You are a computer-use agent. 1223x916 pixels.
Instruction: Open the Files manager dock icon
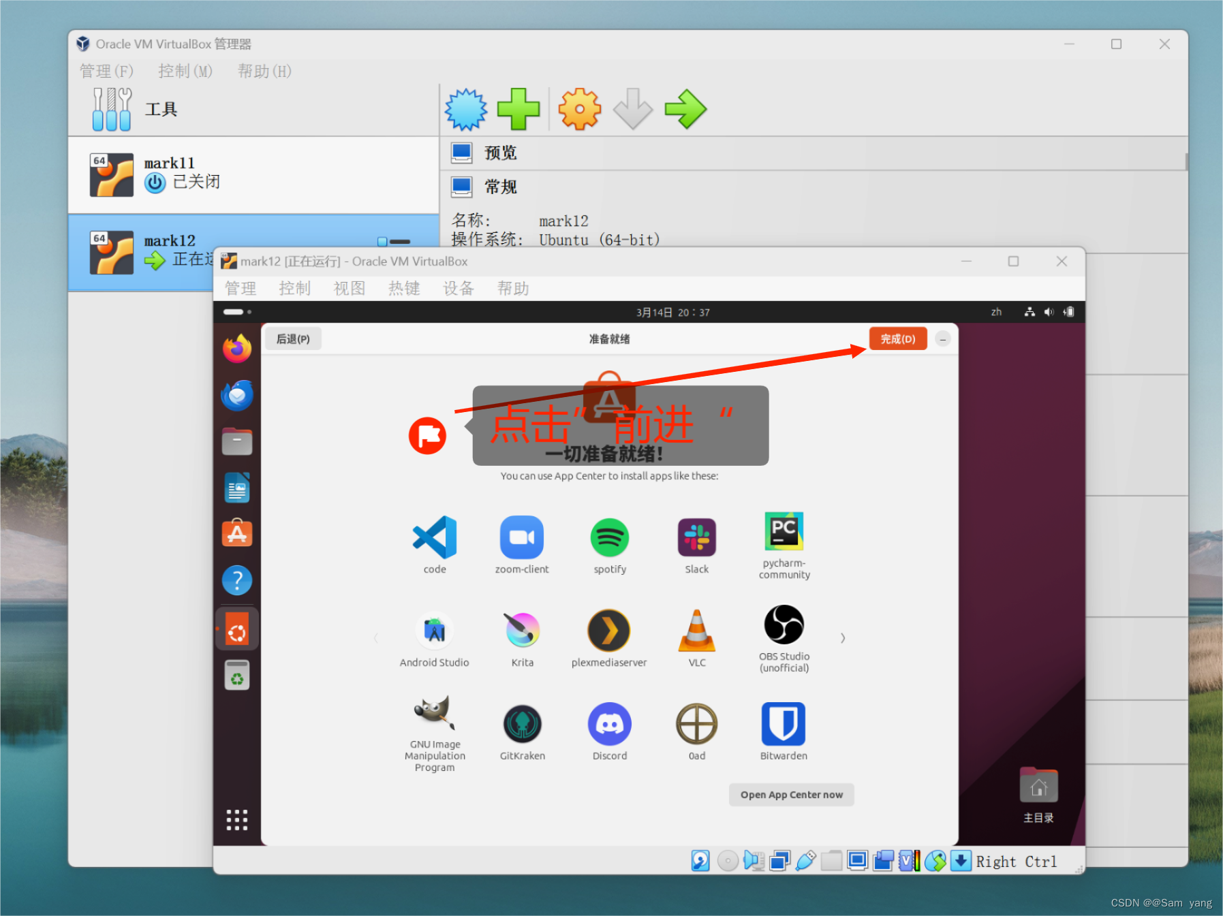click(x=237, y=441)
